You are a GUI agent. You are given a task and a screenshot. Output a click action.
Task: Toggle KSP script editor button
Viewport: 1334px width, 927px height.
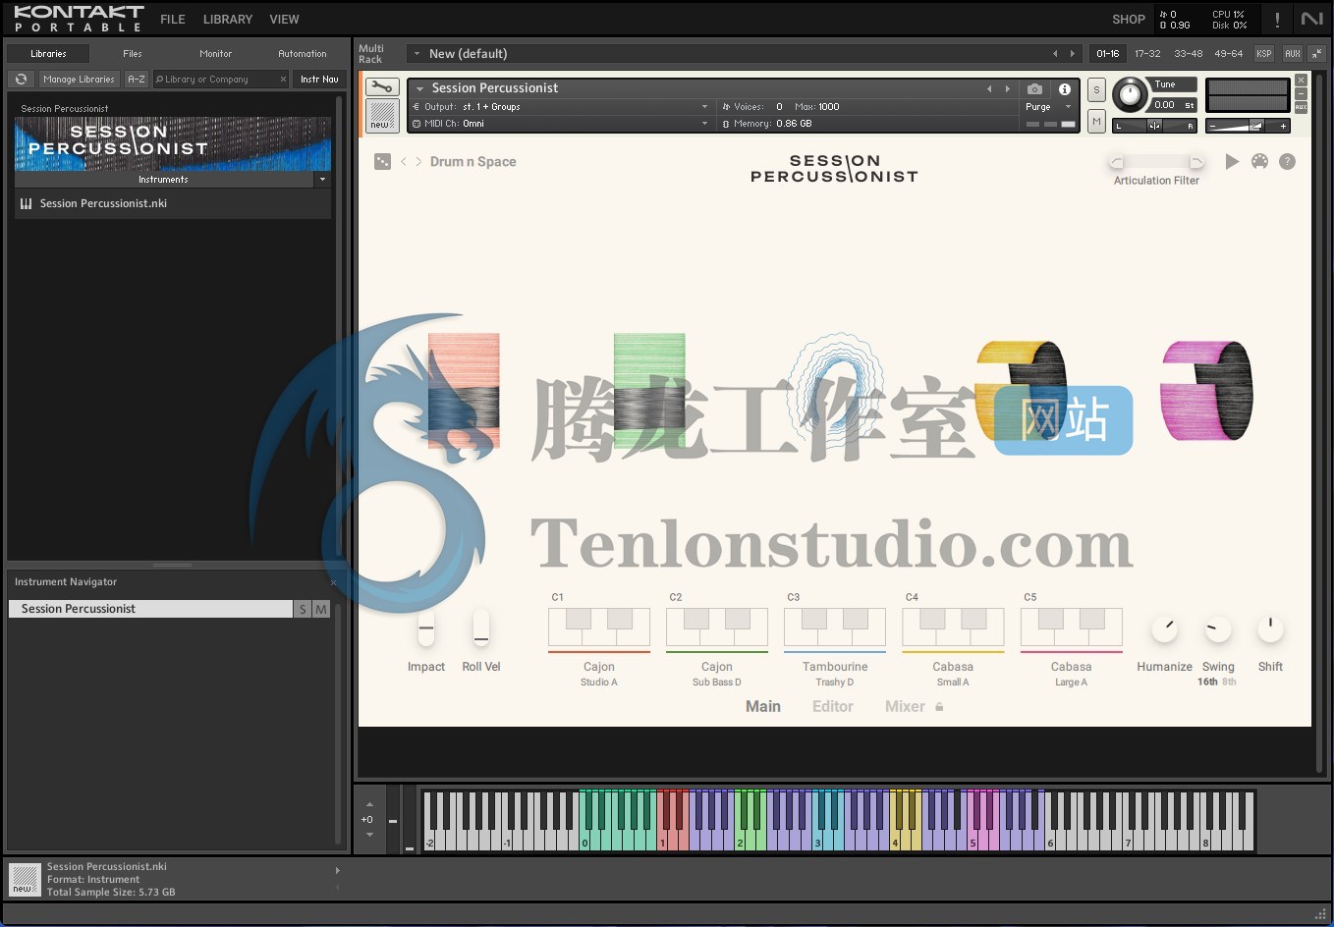[1264, 54]
